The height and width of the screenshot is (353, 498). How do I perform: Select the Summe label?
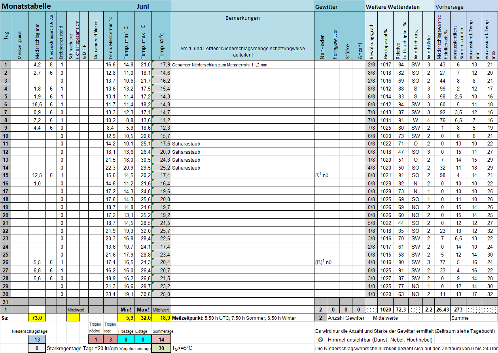click(x=460, y=318)
